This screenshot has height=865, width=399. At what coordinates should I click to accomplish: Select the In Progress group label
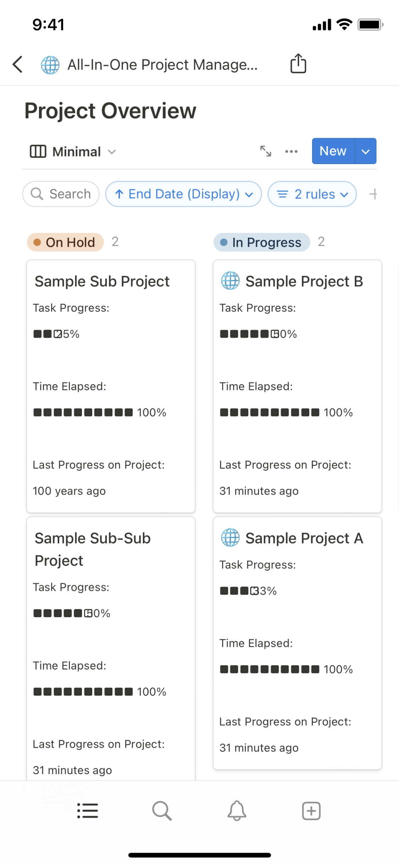click(x=262, y=242)
